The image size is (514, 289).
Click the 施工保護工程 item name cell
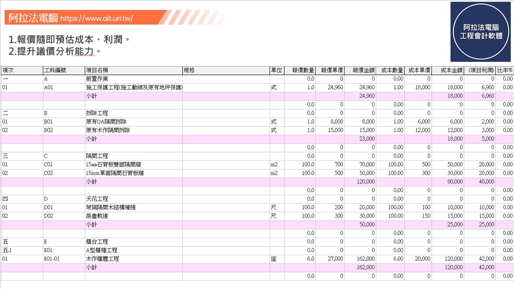[134, 88]
